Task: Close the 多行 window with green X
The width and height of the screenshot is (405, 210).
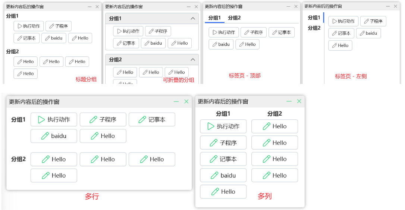Action: pyautogui.click(x=186, y=101)
